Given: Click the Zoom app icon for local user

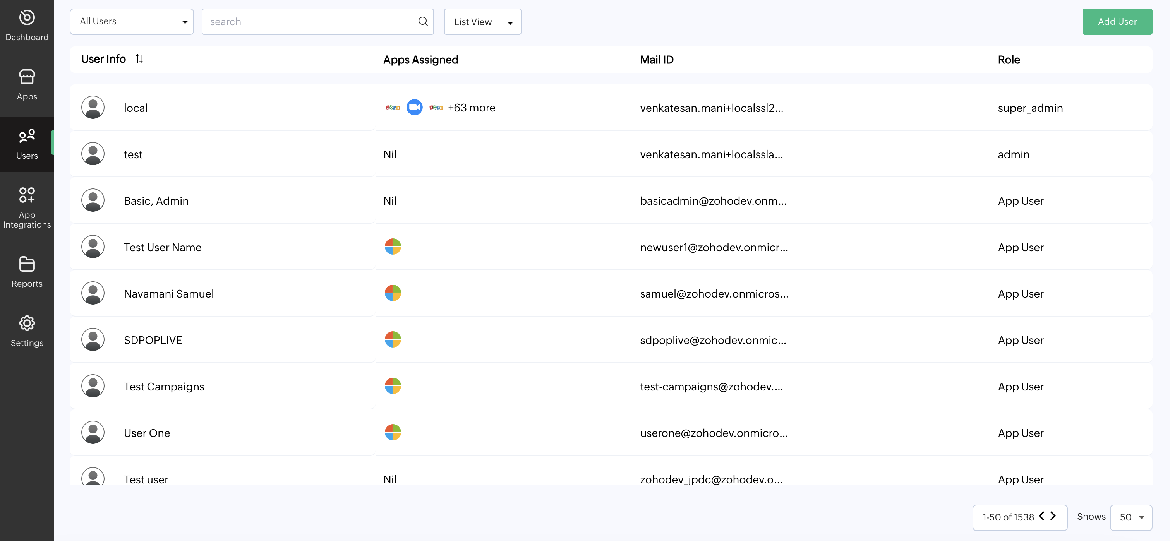Looking at the screenshot, I should 414,108.
